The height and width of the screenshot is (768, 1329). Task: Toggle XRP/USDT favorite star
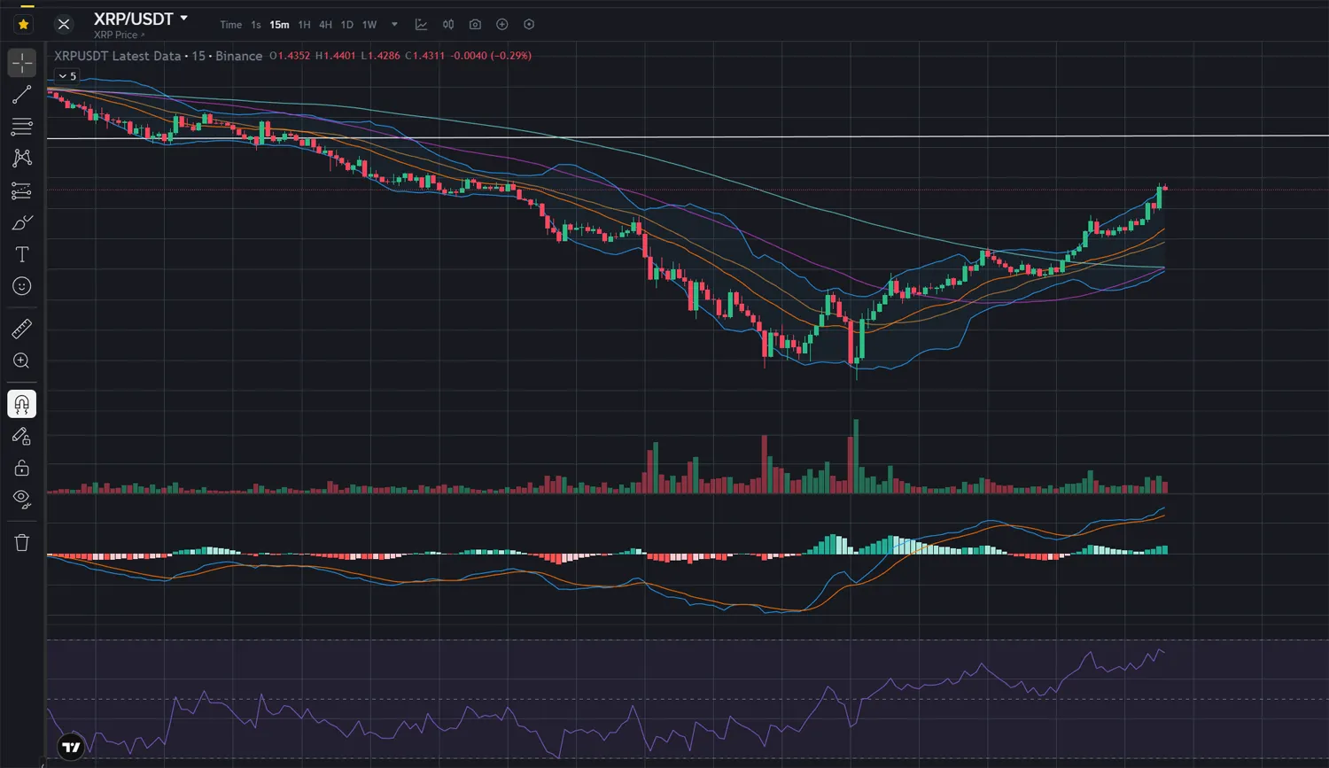click(x=24, y=25)
